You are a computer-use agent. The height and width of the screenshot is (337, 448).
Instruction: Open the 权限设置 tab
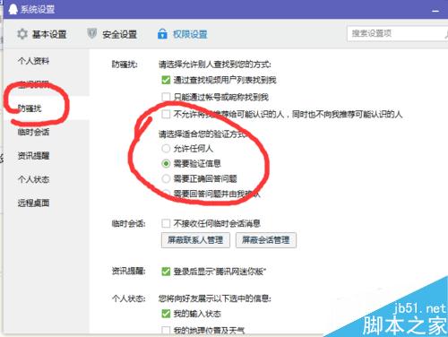(183, 34)
